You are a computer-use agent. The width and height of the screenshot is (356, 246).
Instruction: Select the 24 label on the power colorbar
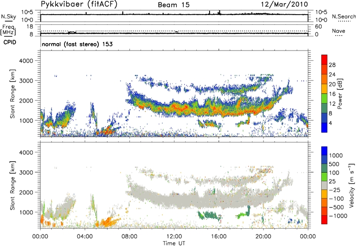[x=332, y=75]
